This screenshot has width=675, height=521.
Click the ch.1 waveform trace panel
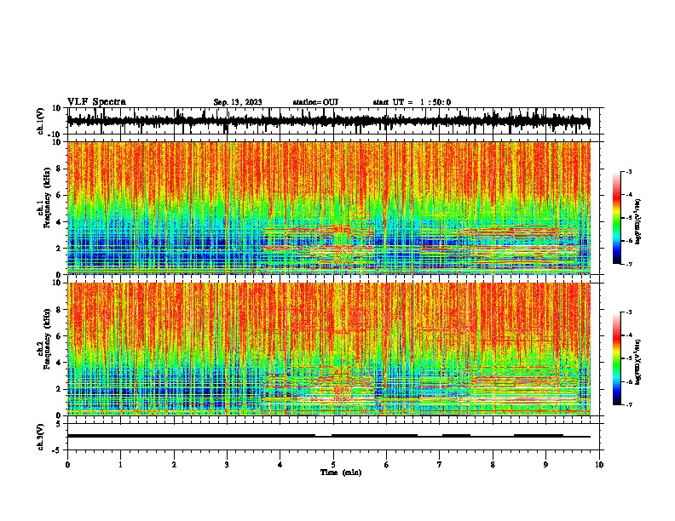pyautogui.click(x=333, y=121)
